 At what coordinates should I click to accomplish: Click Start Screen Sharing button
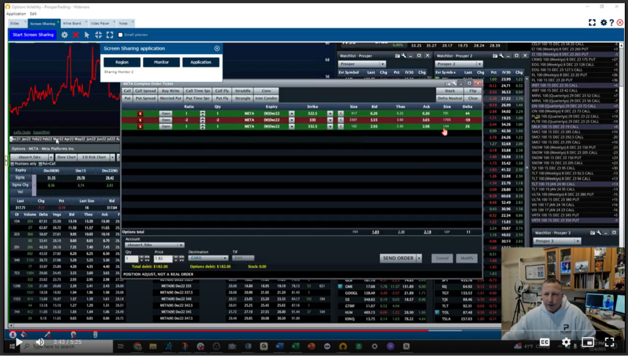tap(33, 35)
